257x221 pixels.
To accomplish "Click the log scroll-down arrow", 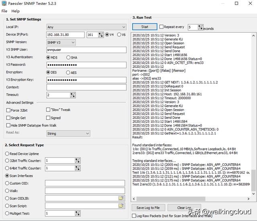I will pos(253,194).
